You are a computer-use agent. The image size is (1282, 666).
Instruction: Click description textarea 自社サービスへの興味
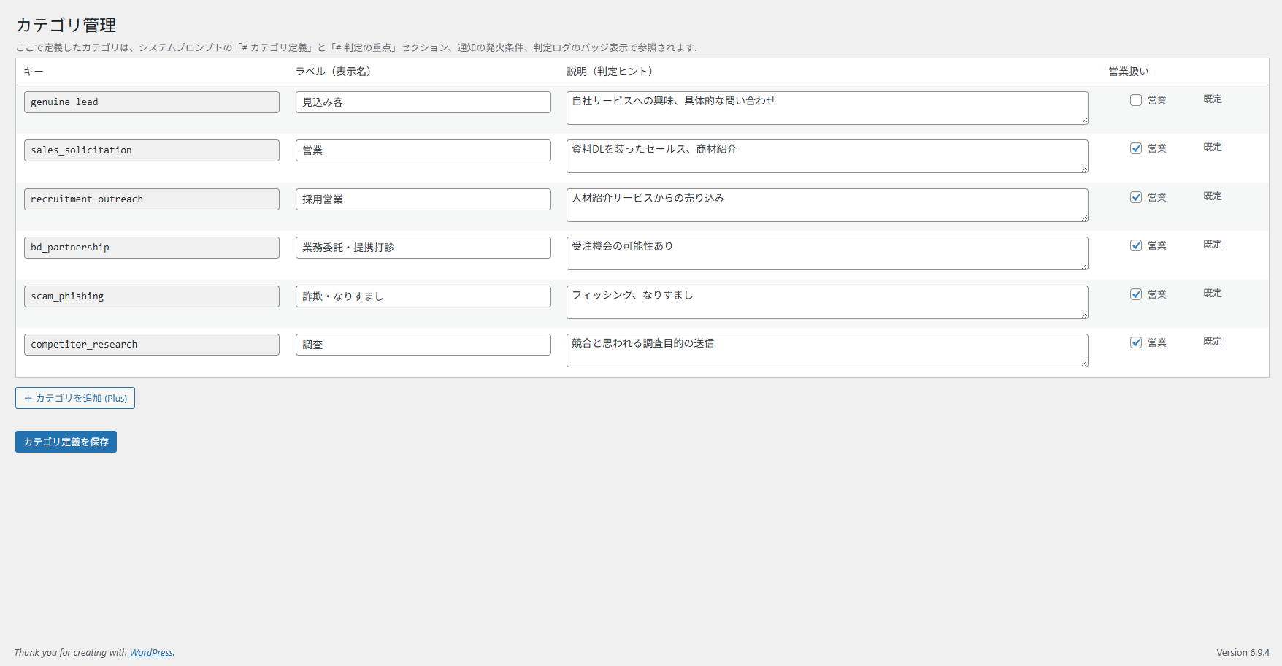tap(827, 108)
